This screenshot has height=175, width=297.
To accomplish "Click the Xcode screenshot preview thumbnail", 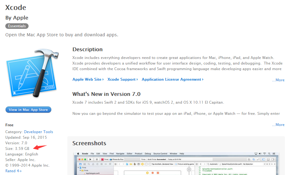I will (x=176, y=163).
